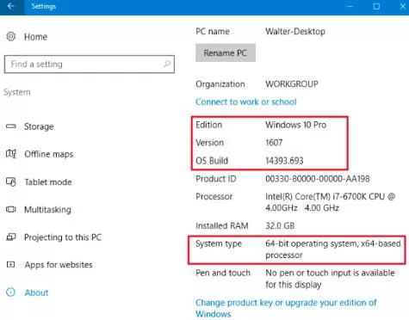Click the Processor label
This screenshot has width=409, height=320.
click(214, 197)
